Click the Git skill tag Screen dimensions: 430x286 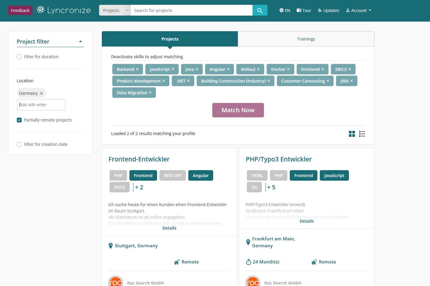(x=254, y=187)
